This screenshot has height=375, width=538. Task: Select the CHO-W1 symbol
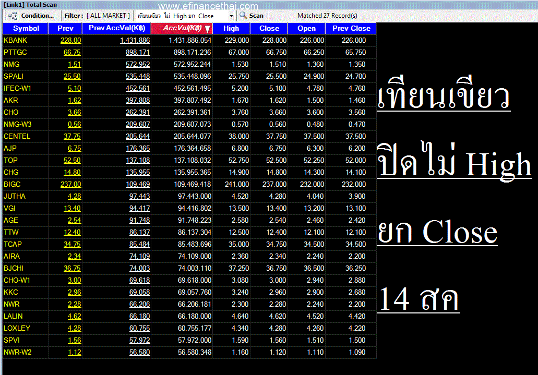[17, 281]
